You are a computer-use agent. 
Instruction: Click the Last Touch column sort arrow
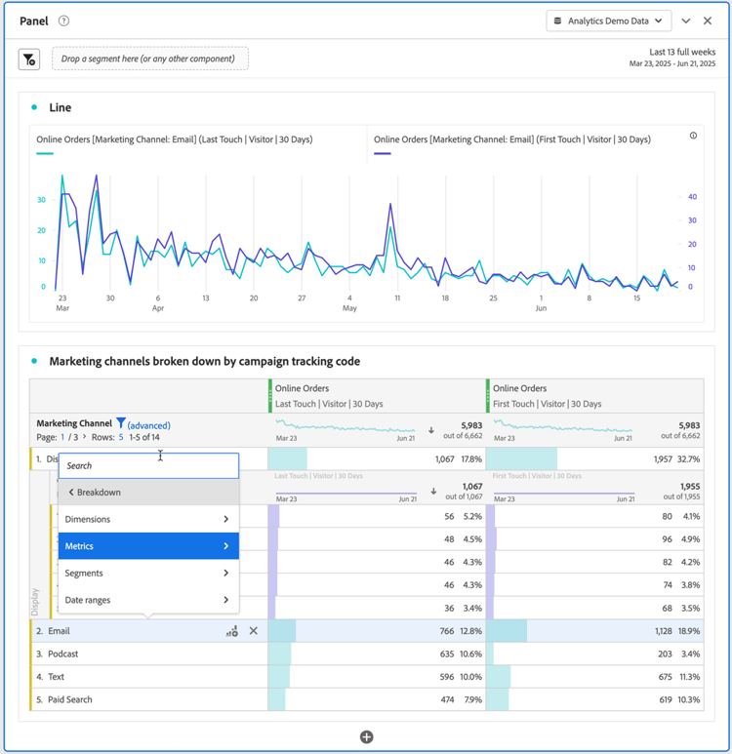point(431,430)
